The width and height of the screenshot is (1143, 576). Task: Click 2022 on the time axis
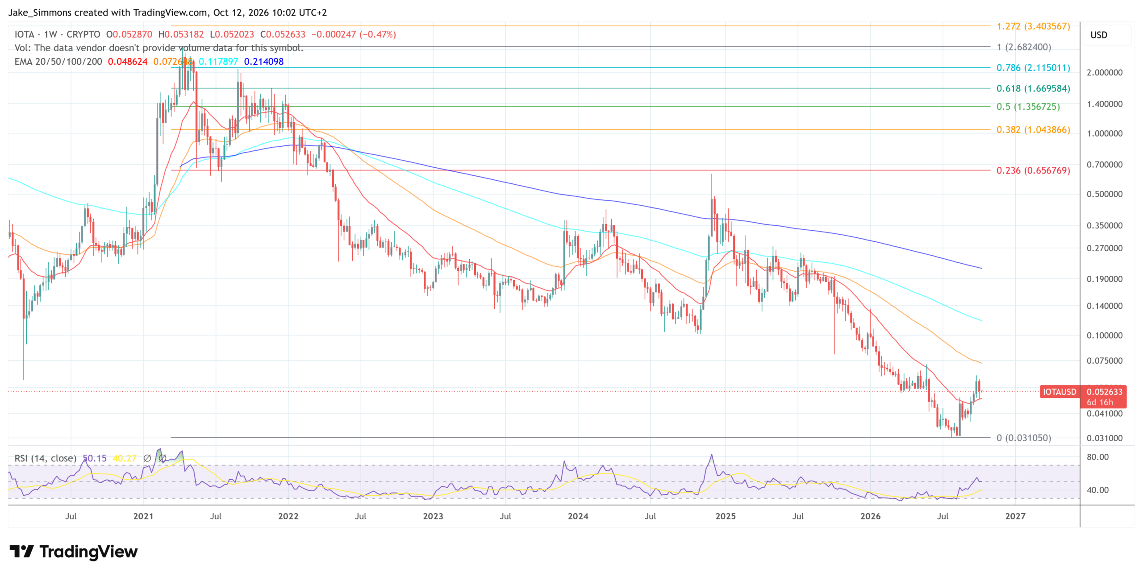tap(288, 516)
